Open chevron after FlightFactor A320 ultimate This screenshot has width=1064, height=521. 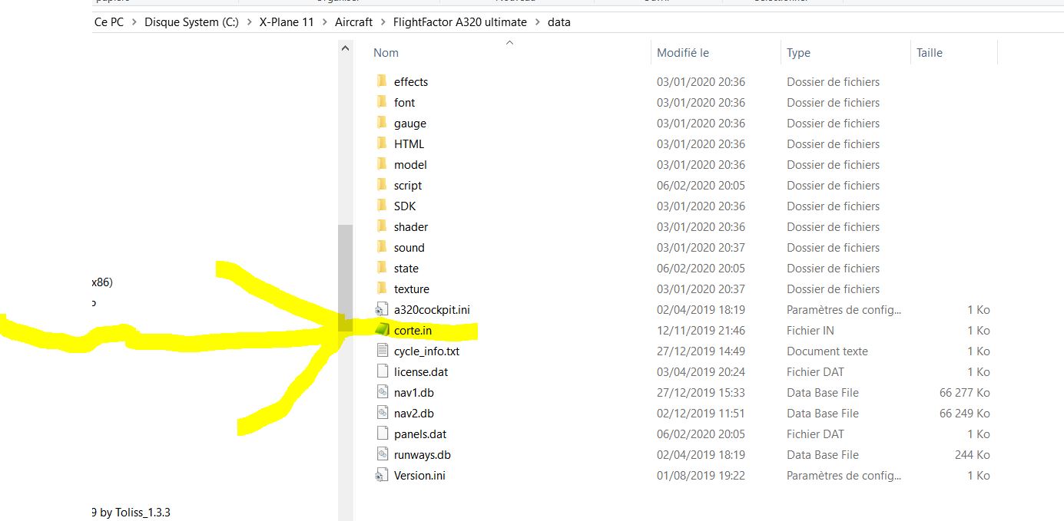point(537,22)
